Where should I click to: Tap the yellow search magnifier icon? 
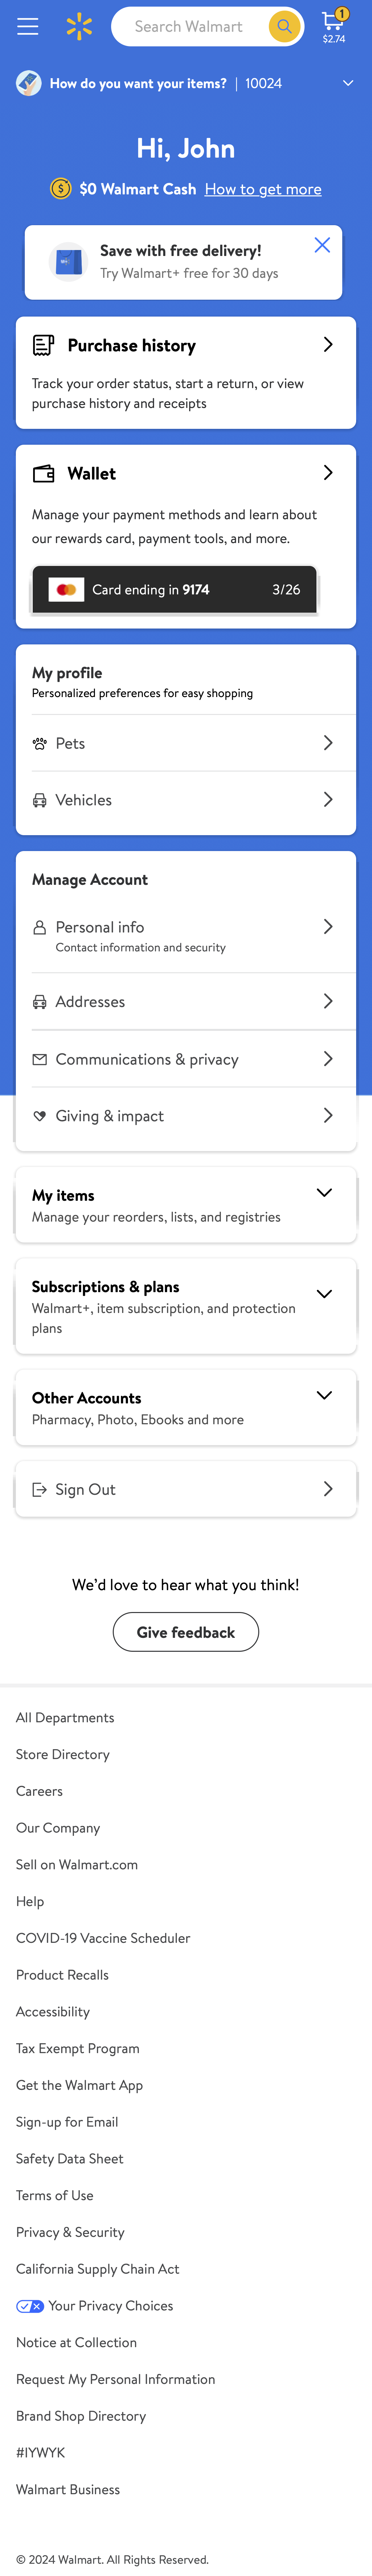(284, 27)
